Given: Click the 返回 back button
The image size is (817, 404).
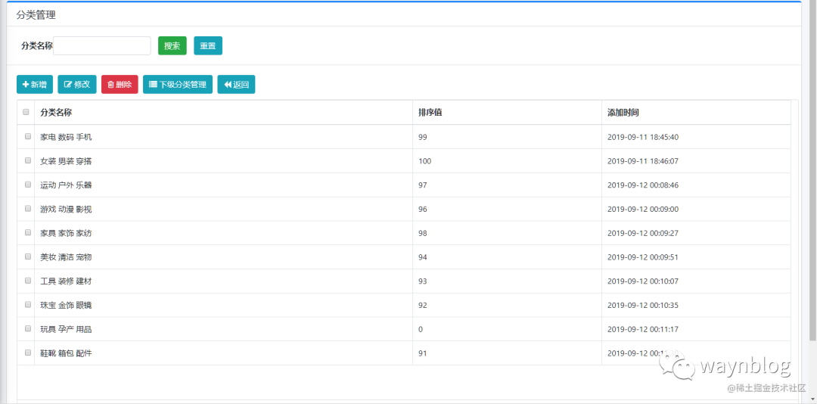Looking at the screenshot, I should pos(236,85).
